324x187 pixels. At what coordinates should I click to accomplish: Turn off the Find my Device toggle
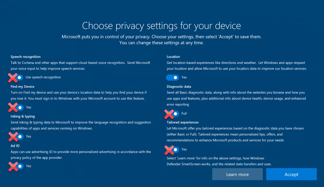pos(16,107)
